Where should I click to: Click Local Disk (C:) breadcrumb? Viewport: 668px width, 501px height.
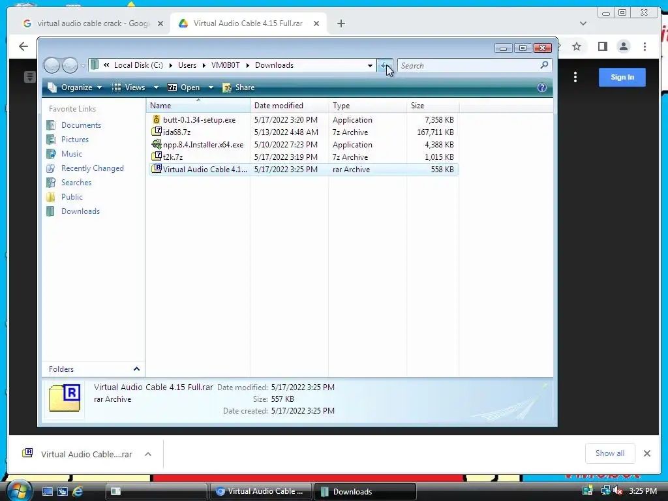pos(138,65)
